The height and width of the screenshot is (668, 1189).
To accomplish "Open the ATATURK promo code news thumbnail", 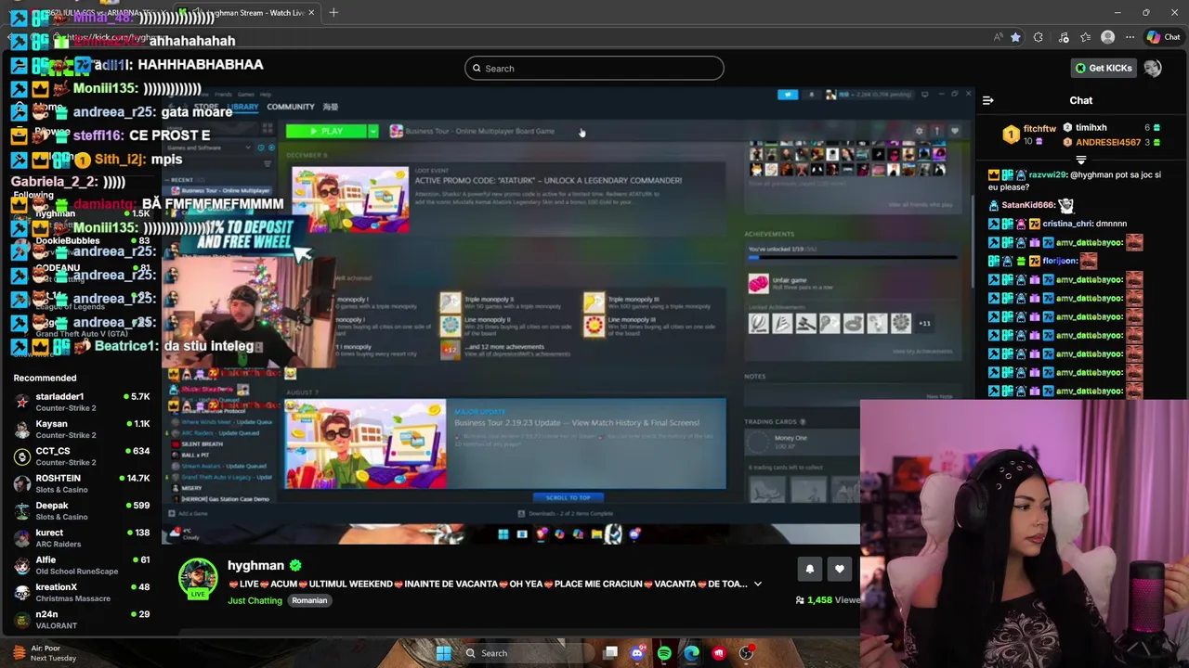I will pos(350,199).
